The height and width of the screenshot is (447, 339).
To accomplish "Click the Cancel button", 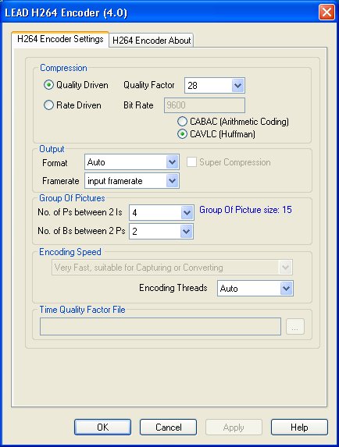I will click(x=169, y=427).
